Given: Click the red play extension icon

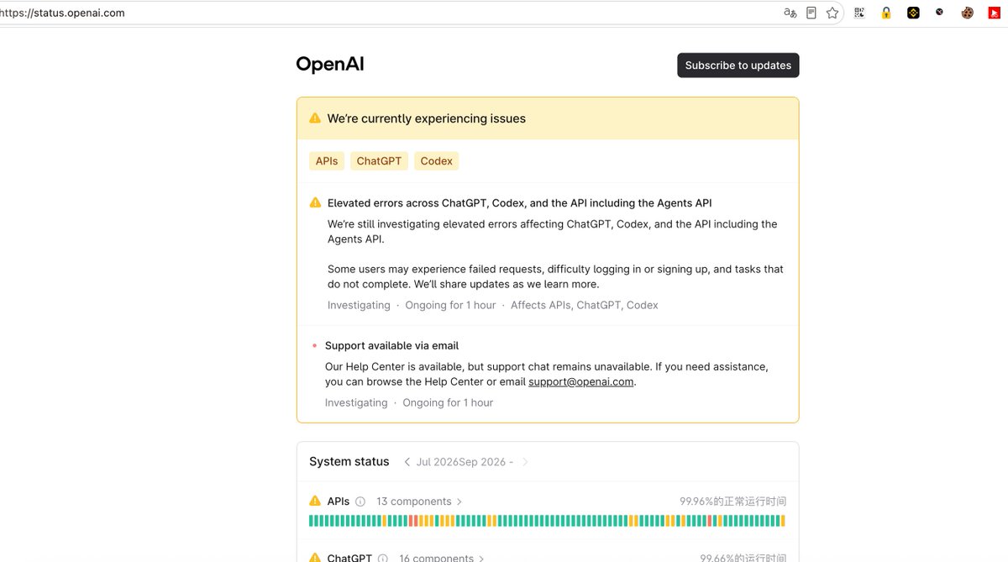Looking at the screenshot, I should point(994,13).
